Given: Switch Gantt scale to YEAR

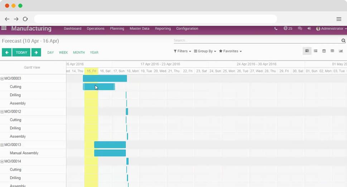Looking at the screenshot, I should click(x=94, y=52).
